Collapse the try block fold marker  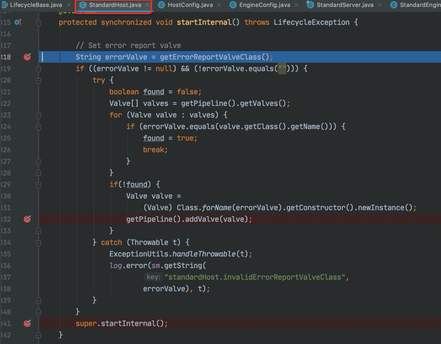39,81
